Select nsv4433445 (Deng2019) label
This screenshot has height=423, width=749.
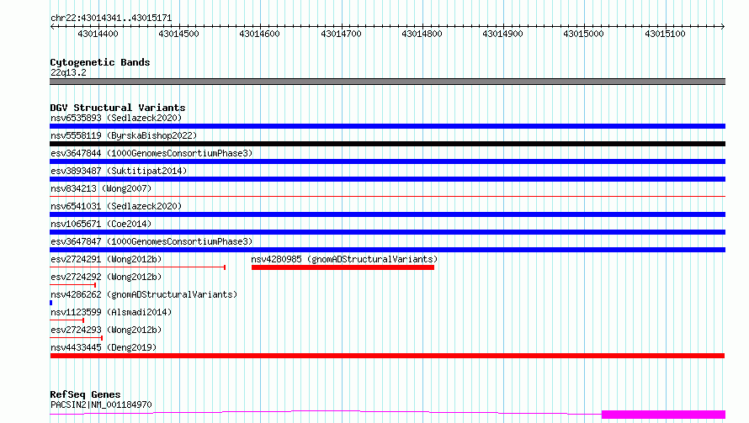coord(104,347)
